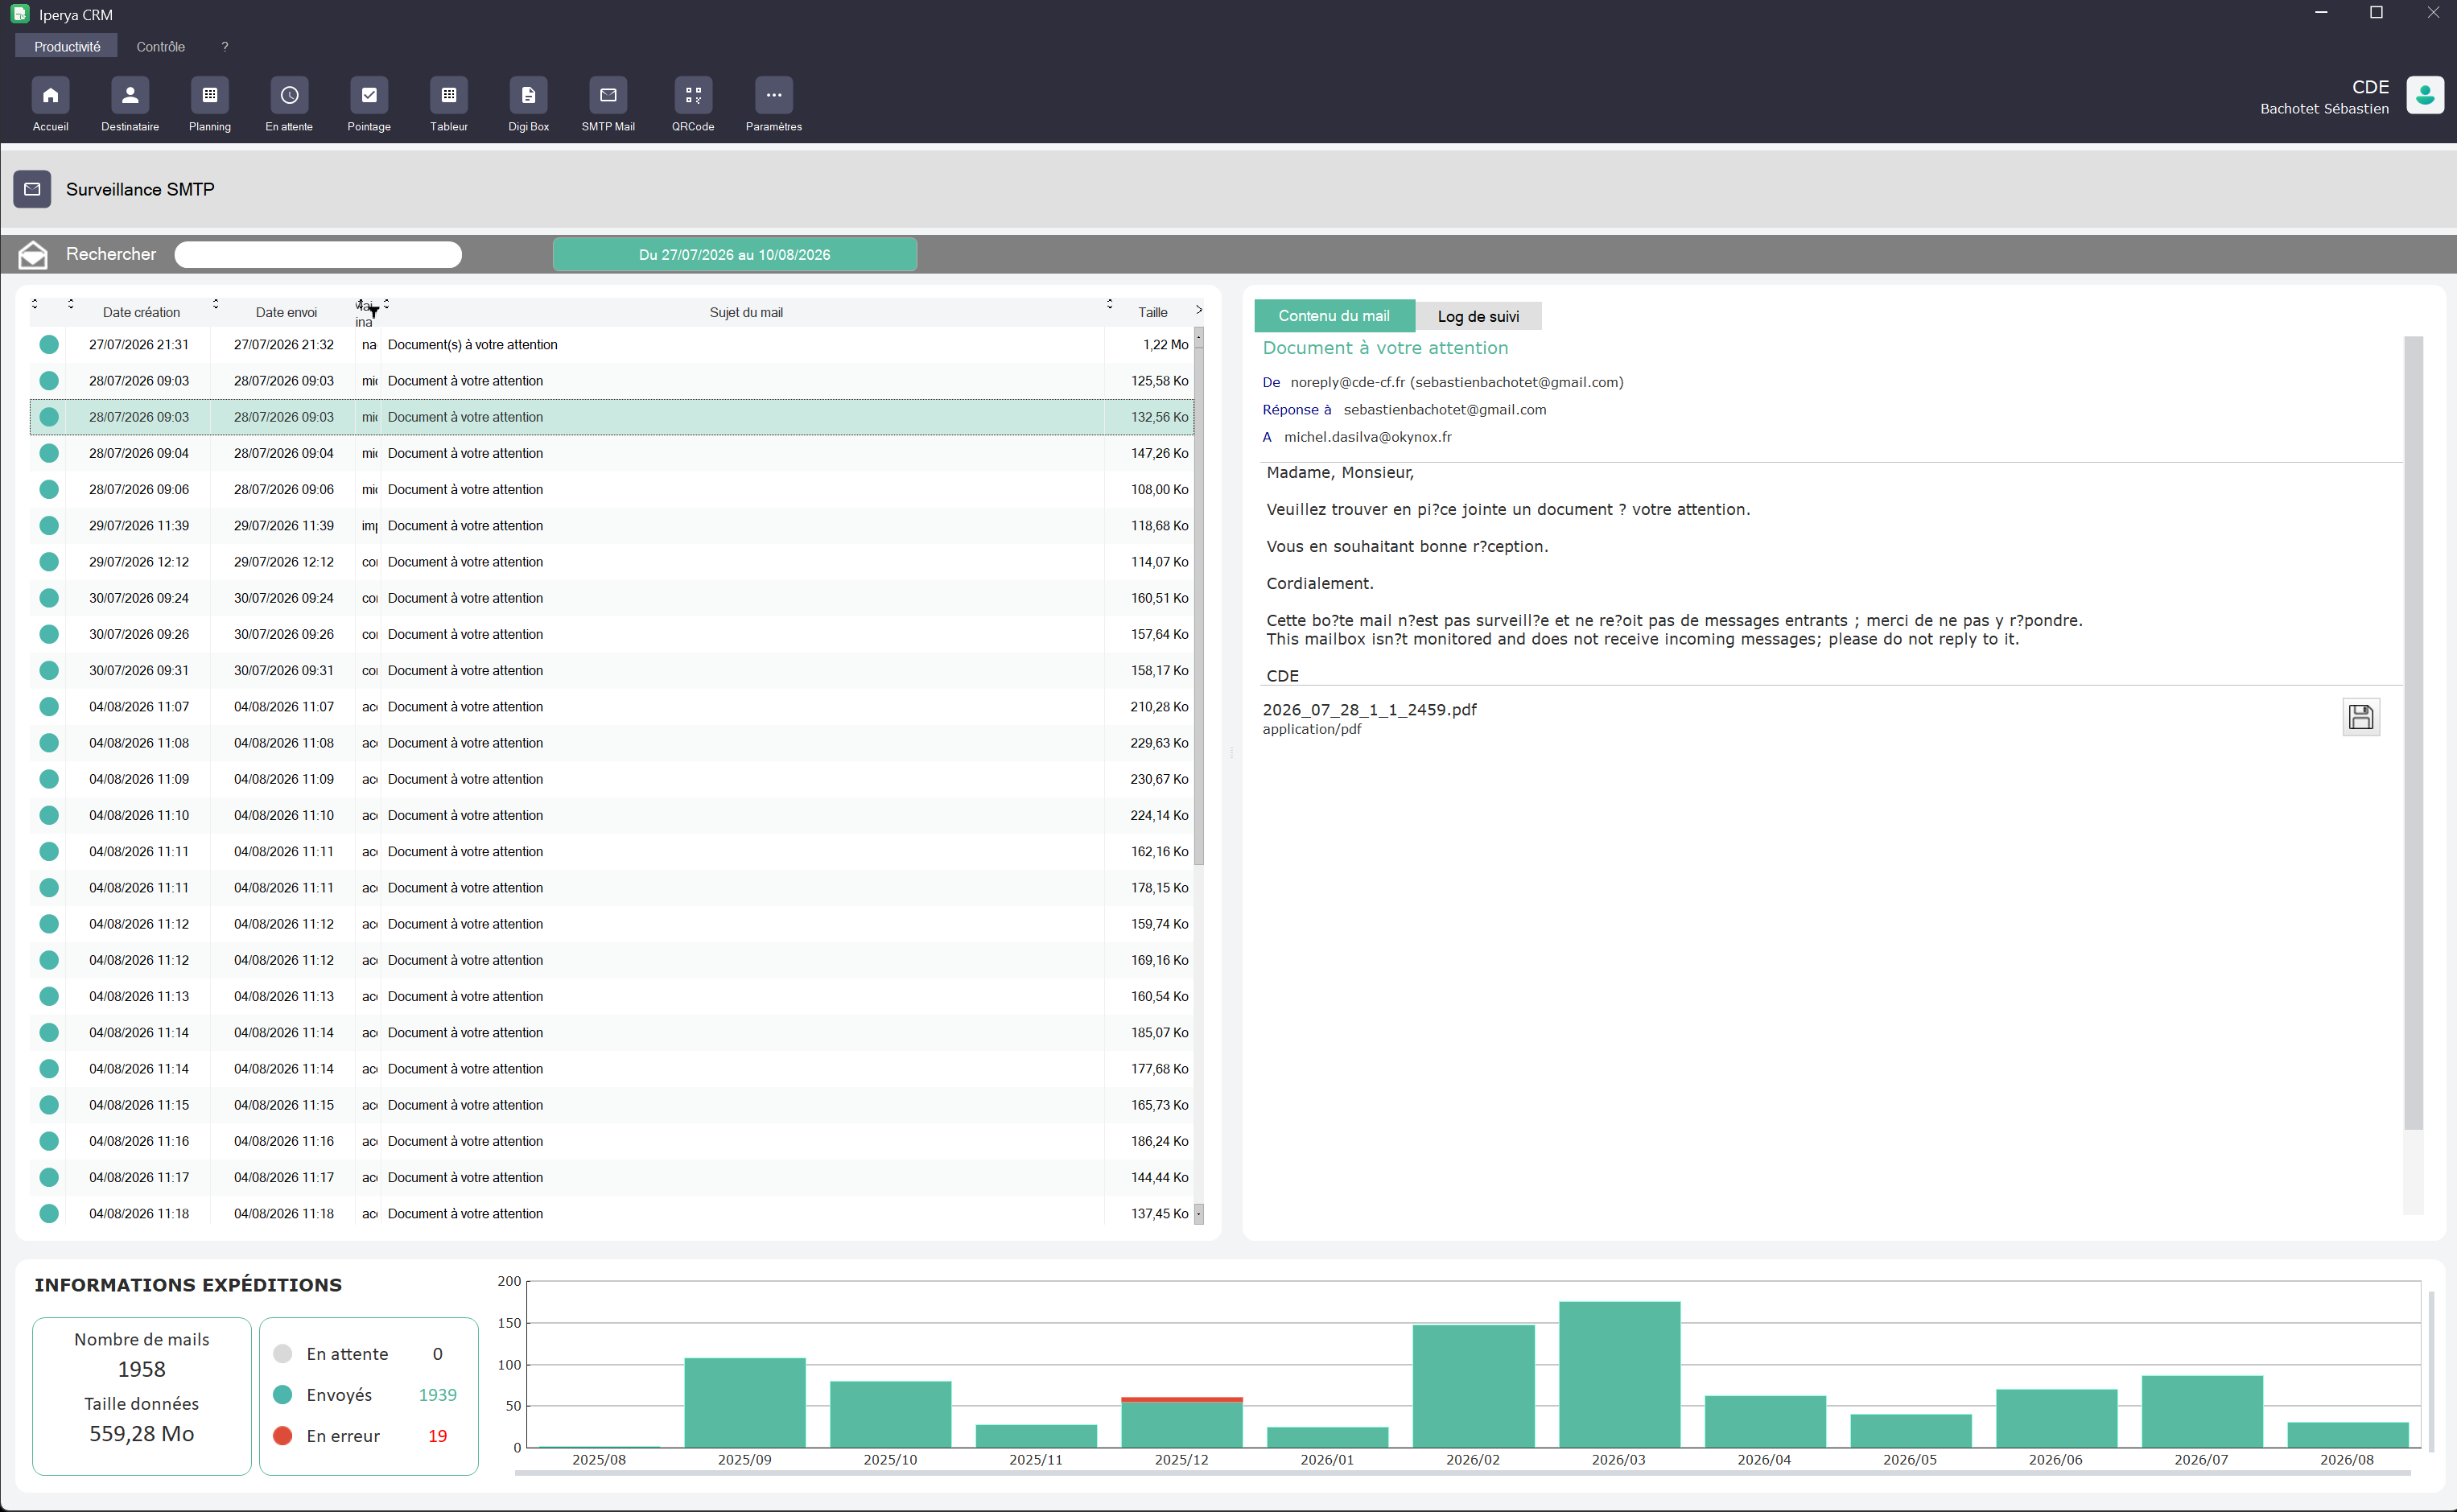Select the row sized 1,22 Mo

point(612,345)
